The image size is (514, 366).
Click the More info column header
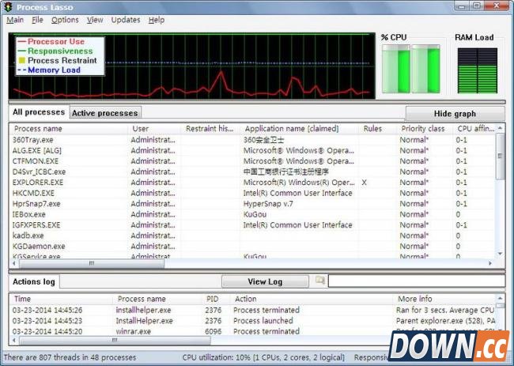(444, 299)
